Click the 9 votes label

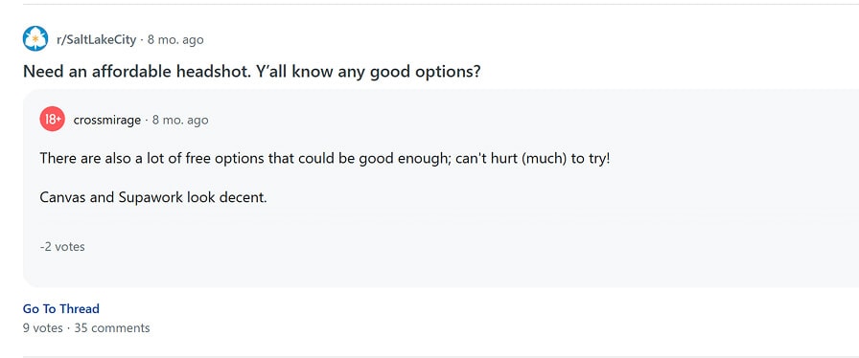43,328
